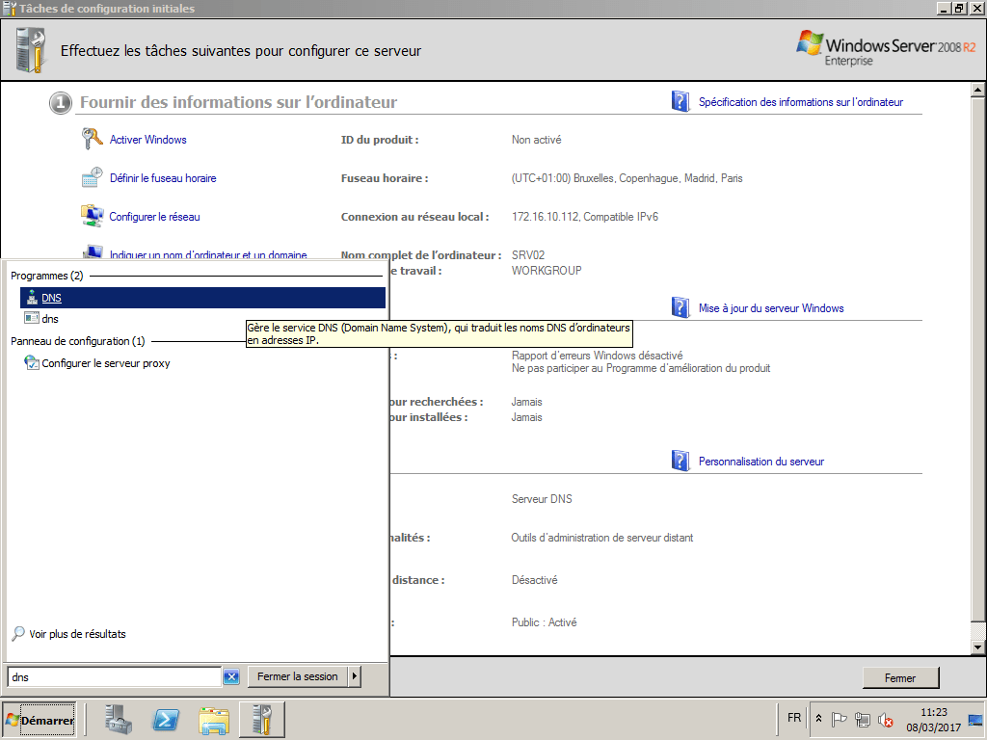987x740 pixels.
Task: Open Configurer le réseau via its network icon
Action: point(92,216)
